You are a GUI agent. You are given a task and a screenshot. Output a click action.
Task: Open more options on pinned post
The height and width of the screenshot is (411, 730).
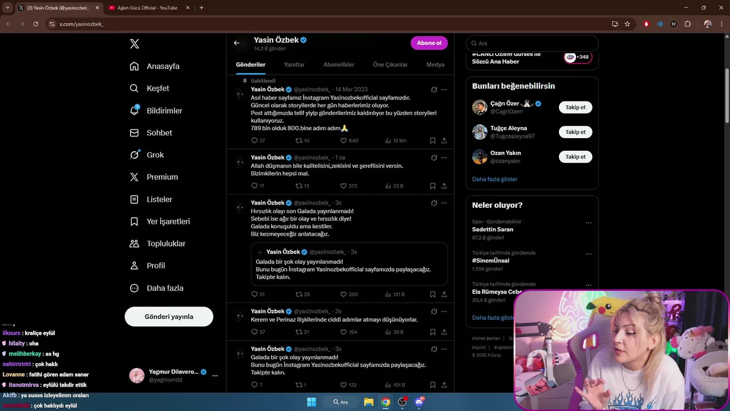(444, 90)
